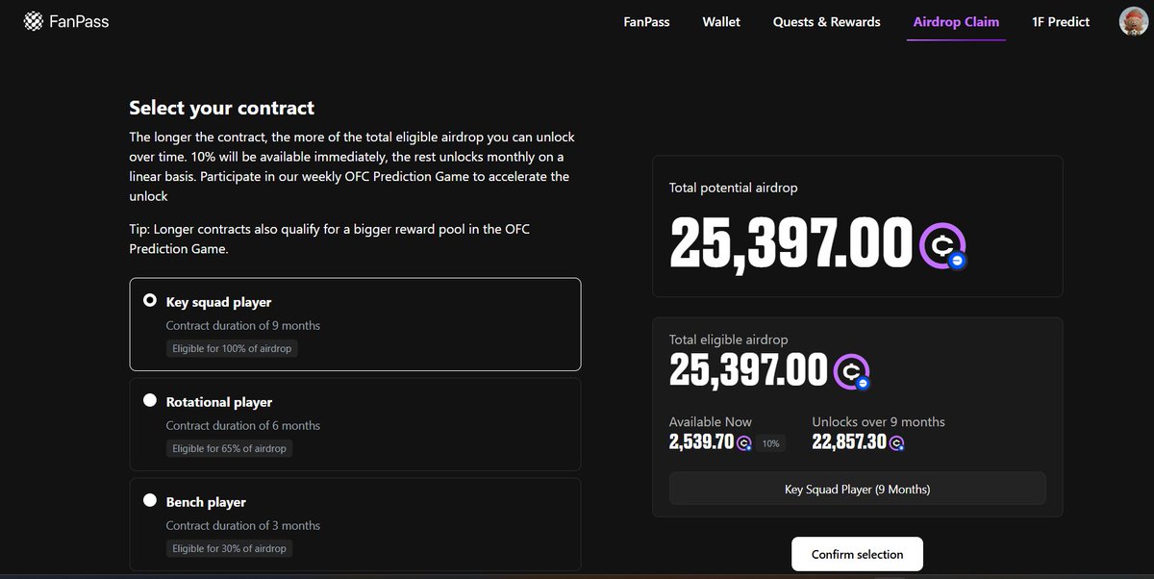This screenshot has width=1154, height=579.
Task: Click 'Eligible for 30% of airdrop' badge
Action: pos(229,548)
